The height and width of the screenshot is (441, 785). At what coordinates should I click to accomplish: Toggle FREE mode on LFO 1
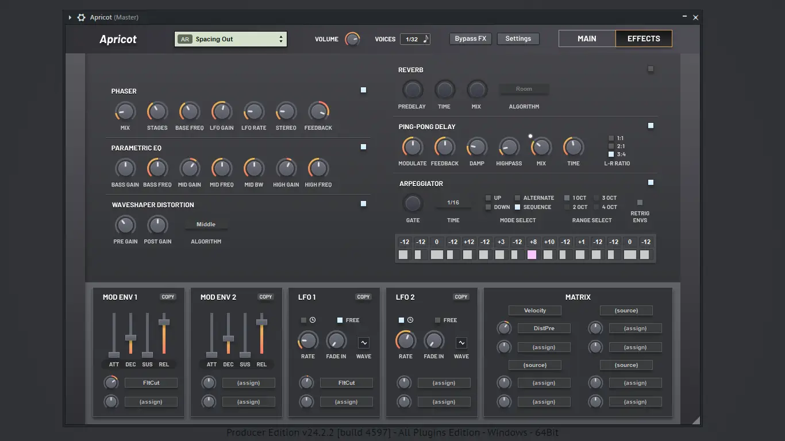tap(340, 320)
